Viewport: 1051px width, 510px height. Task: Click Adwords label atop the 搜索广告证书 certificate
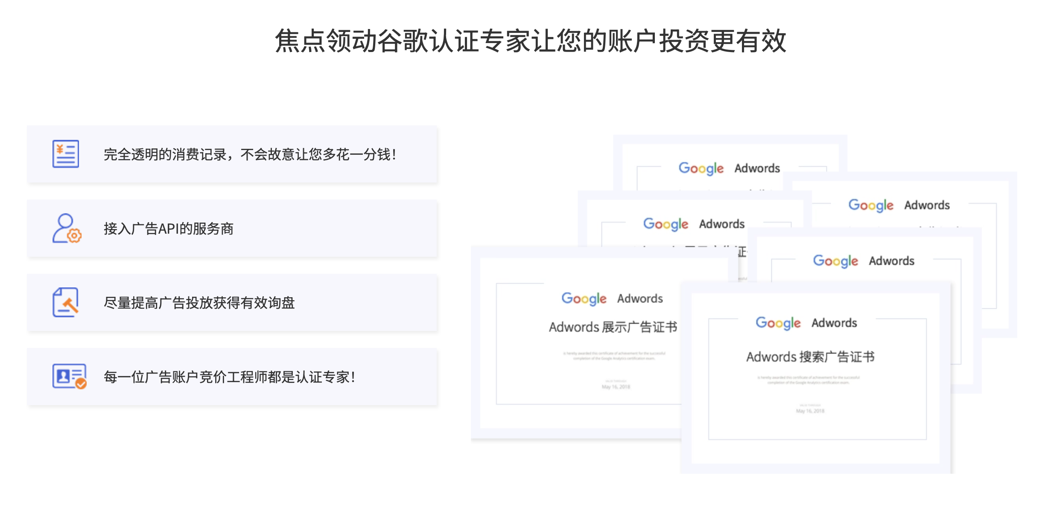point(834,323)
